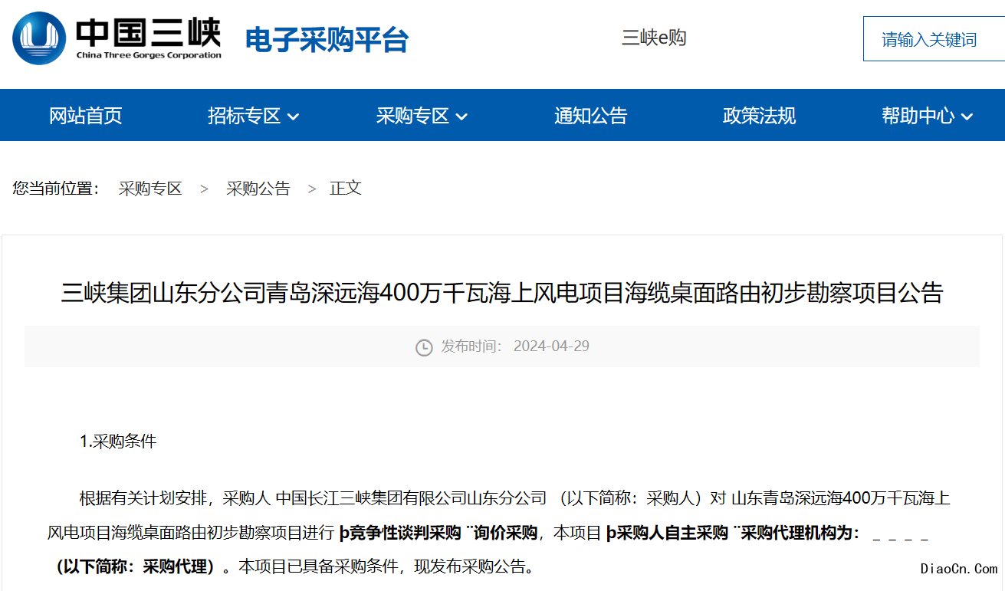Expand the 帮助中心 dropdown chevron

click(967, 117)
